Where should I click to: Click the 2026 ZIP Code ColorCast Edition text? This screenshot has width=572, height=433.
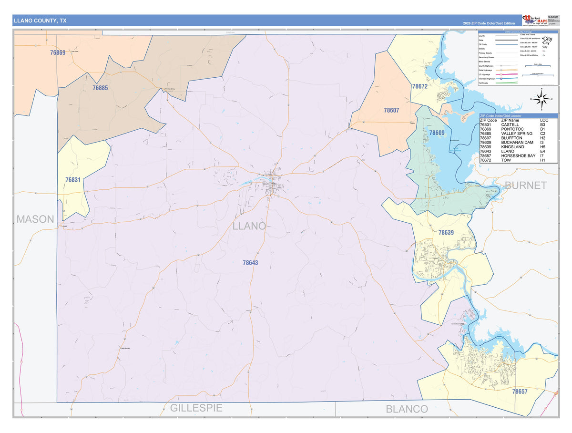[489, 23]
